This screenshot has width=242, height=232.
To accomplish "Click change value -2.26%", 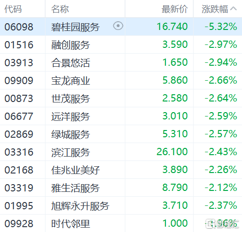I will [221, 170].
